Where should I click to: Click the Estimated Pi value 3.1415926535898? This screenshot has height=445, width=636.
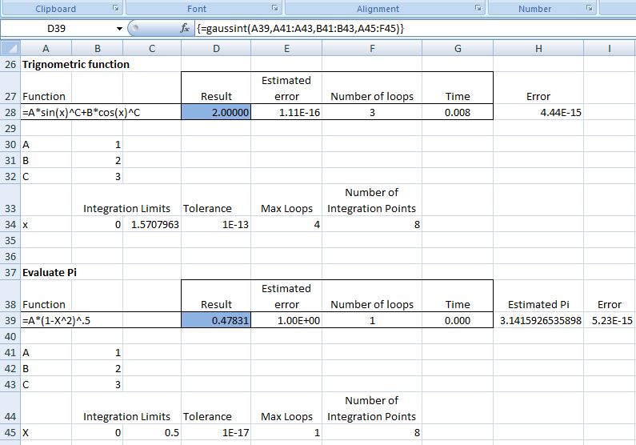[x=538, y=320]
